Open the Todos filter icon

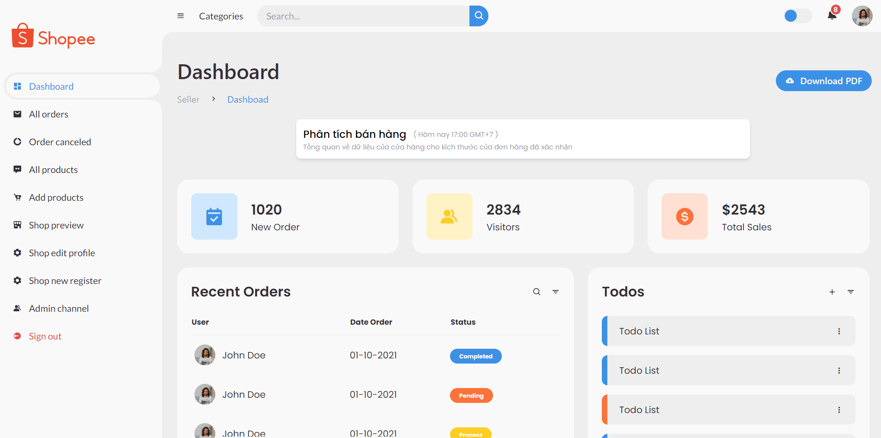(850, 292)
